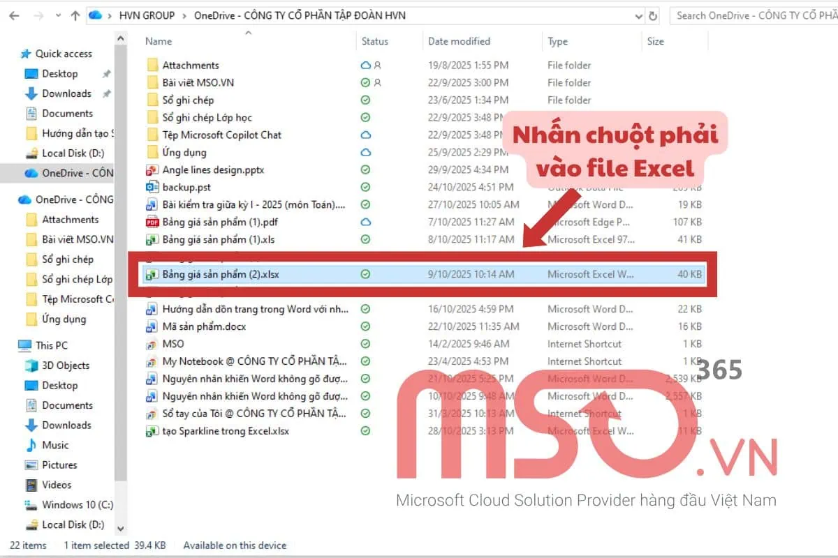This screenshot has height=558, width=838.
Task: Click the Available on this device link
Action: pos(235,545)
